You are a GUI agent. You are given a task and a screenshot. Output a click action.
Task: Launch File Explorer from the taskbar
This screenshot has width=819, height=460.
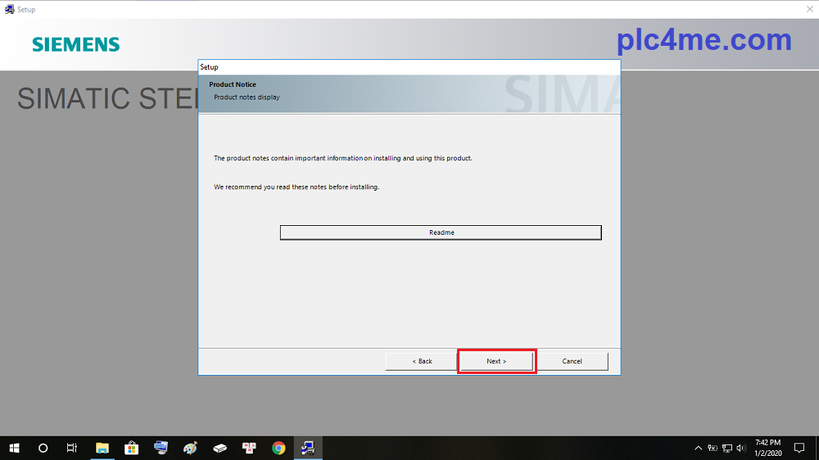pos(102,448)
